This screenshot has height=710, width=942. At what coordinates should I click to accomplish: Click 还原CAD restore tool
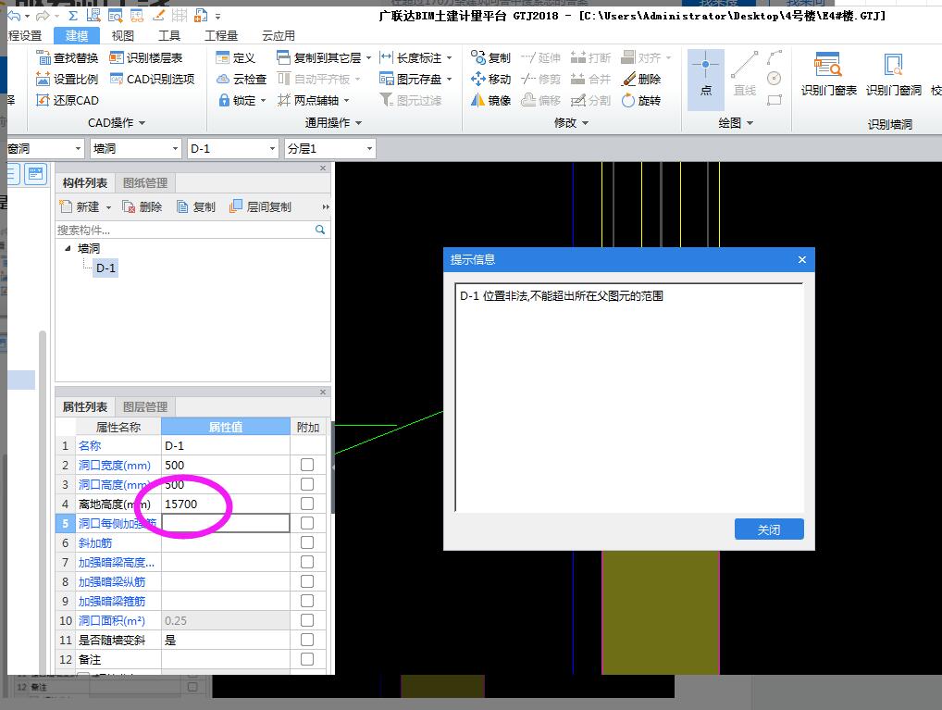tap(68, 100)
